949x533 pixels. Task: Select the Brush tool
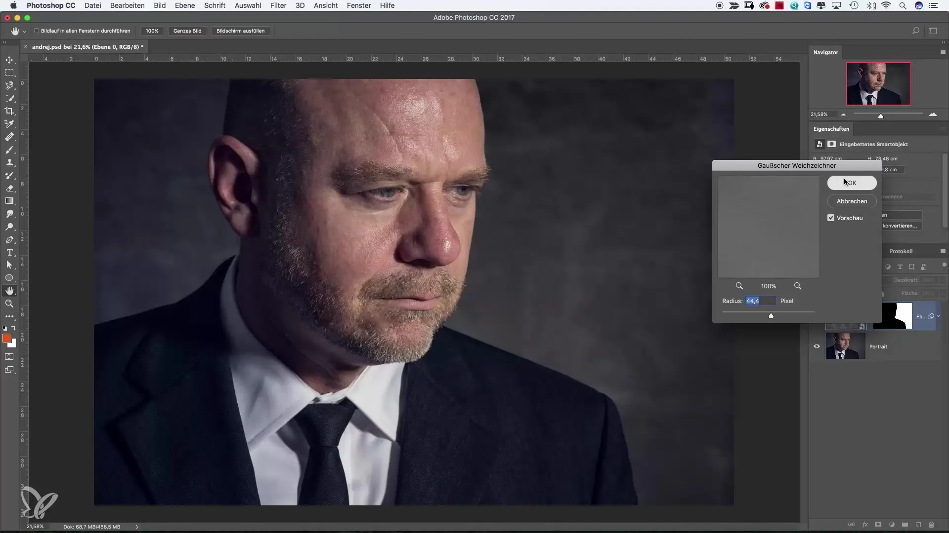[9, 150]
